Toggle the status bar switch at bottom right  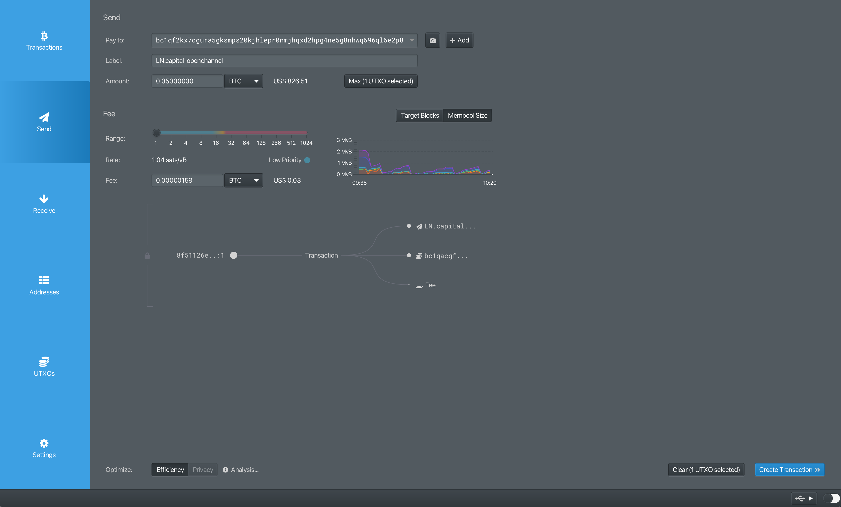tap(831, 498)
